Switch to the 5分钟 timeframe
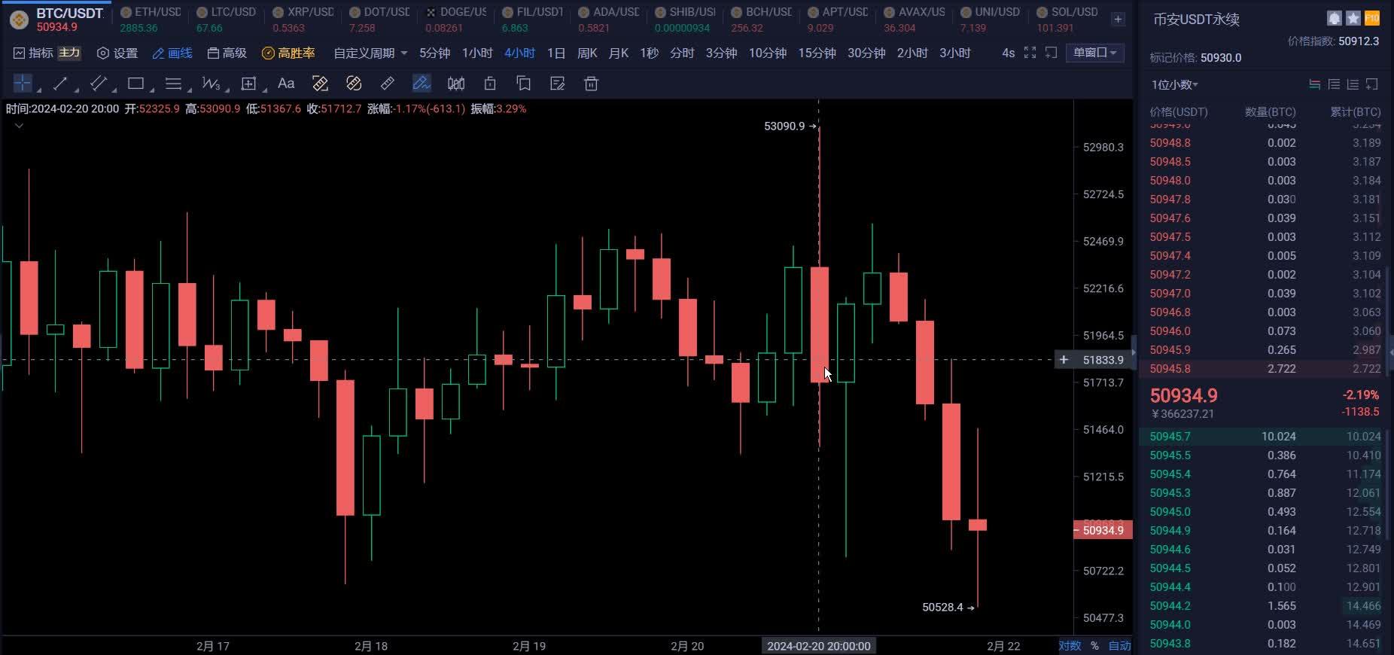Screen dimensions: 1394x655 point(434,53)
